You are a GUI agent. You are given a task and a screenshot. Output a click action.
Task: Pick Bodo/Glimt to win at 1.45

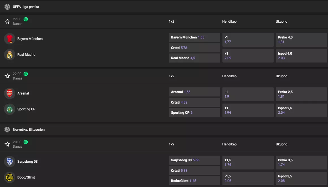click(194, 181)
